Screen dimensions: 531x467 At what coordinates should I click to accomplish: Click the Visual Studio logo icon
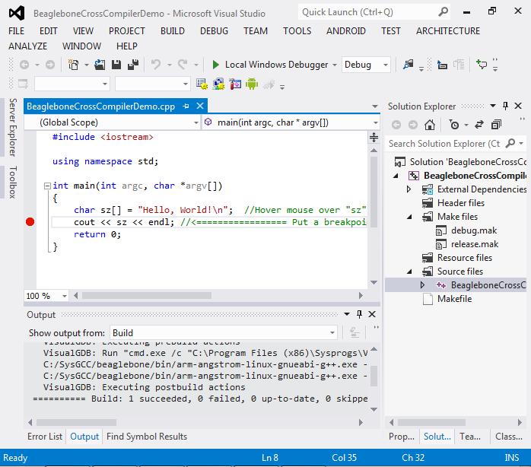pyautogui.click(x=17, y=13)
